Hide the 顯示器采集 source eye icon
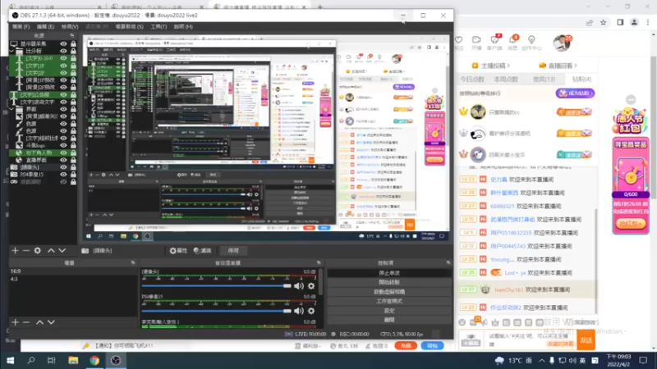The height and width of the screenshot is (369, 657). click(x=63, y=43)
